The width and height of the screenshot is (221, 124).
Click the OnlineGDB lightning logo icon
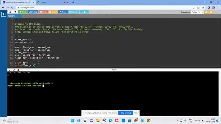click(3, 14)
